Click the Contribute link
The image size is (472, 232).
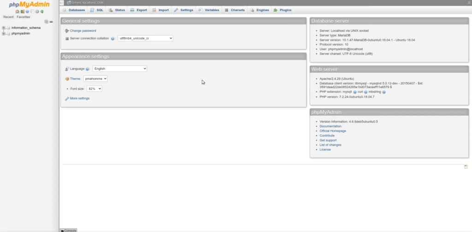pos(327,136)
